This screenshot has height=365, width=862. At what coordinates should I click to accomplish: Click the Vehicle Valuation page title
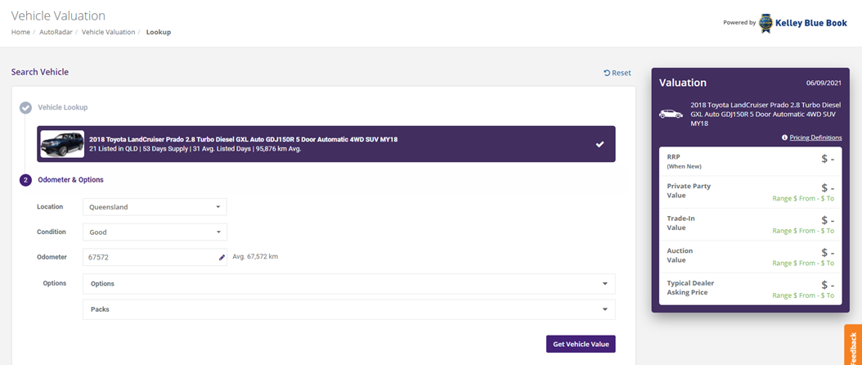[58, 16]
